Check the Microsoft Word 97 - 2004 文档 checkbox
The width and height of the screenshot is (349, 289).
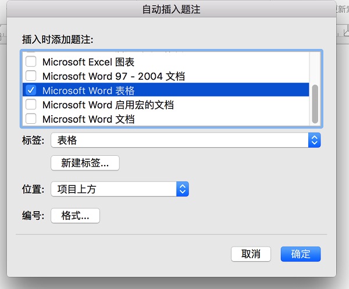coord(31,76)
